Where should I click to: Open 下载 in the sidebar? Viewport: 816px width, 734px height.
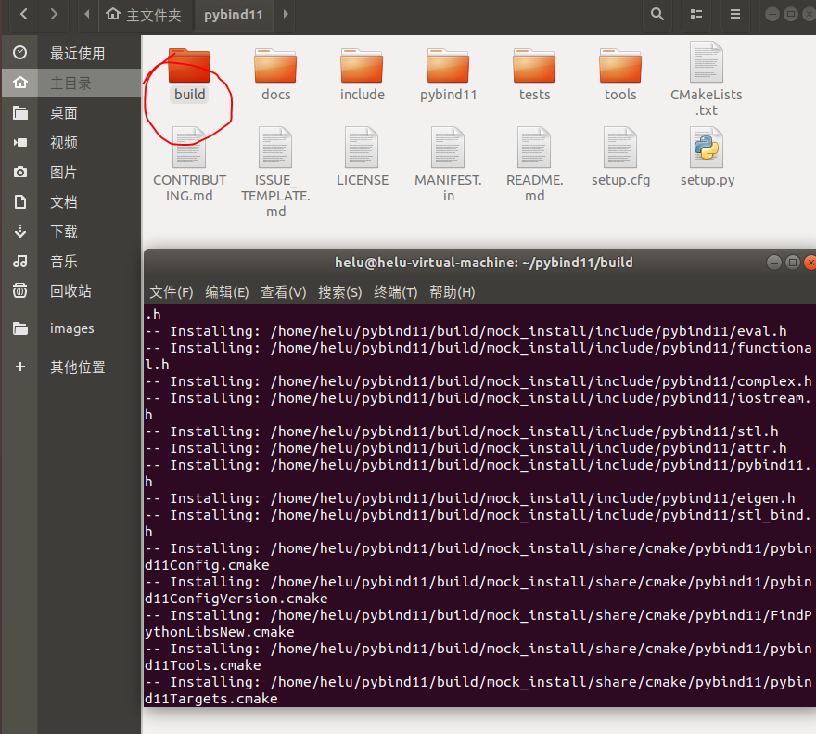tap(63, 231)
